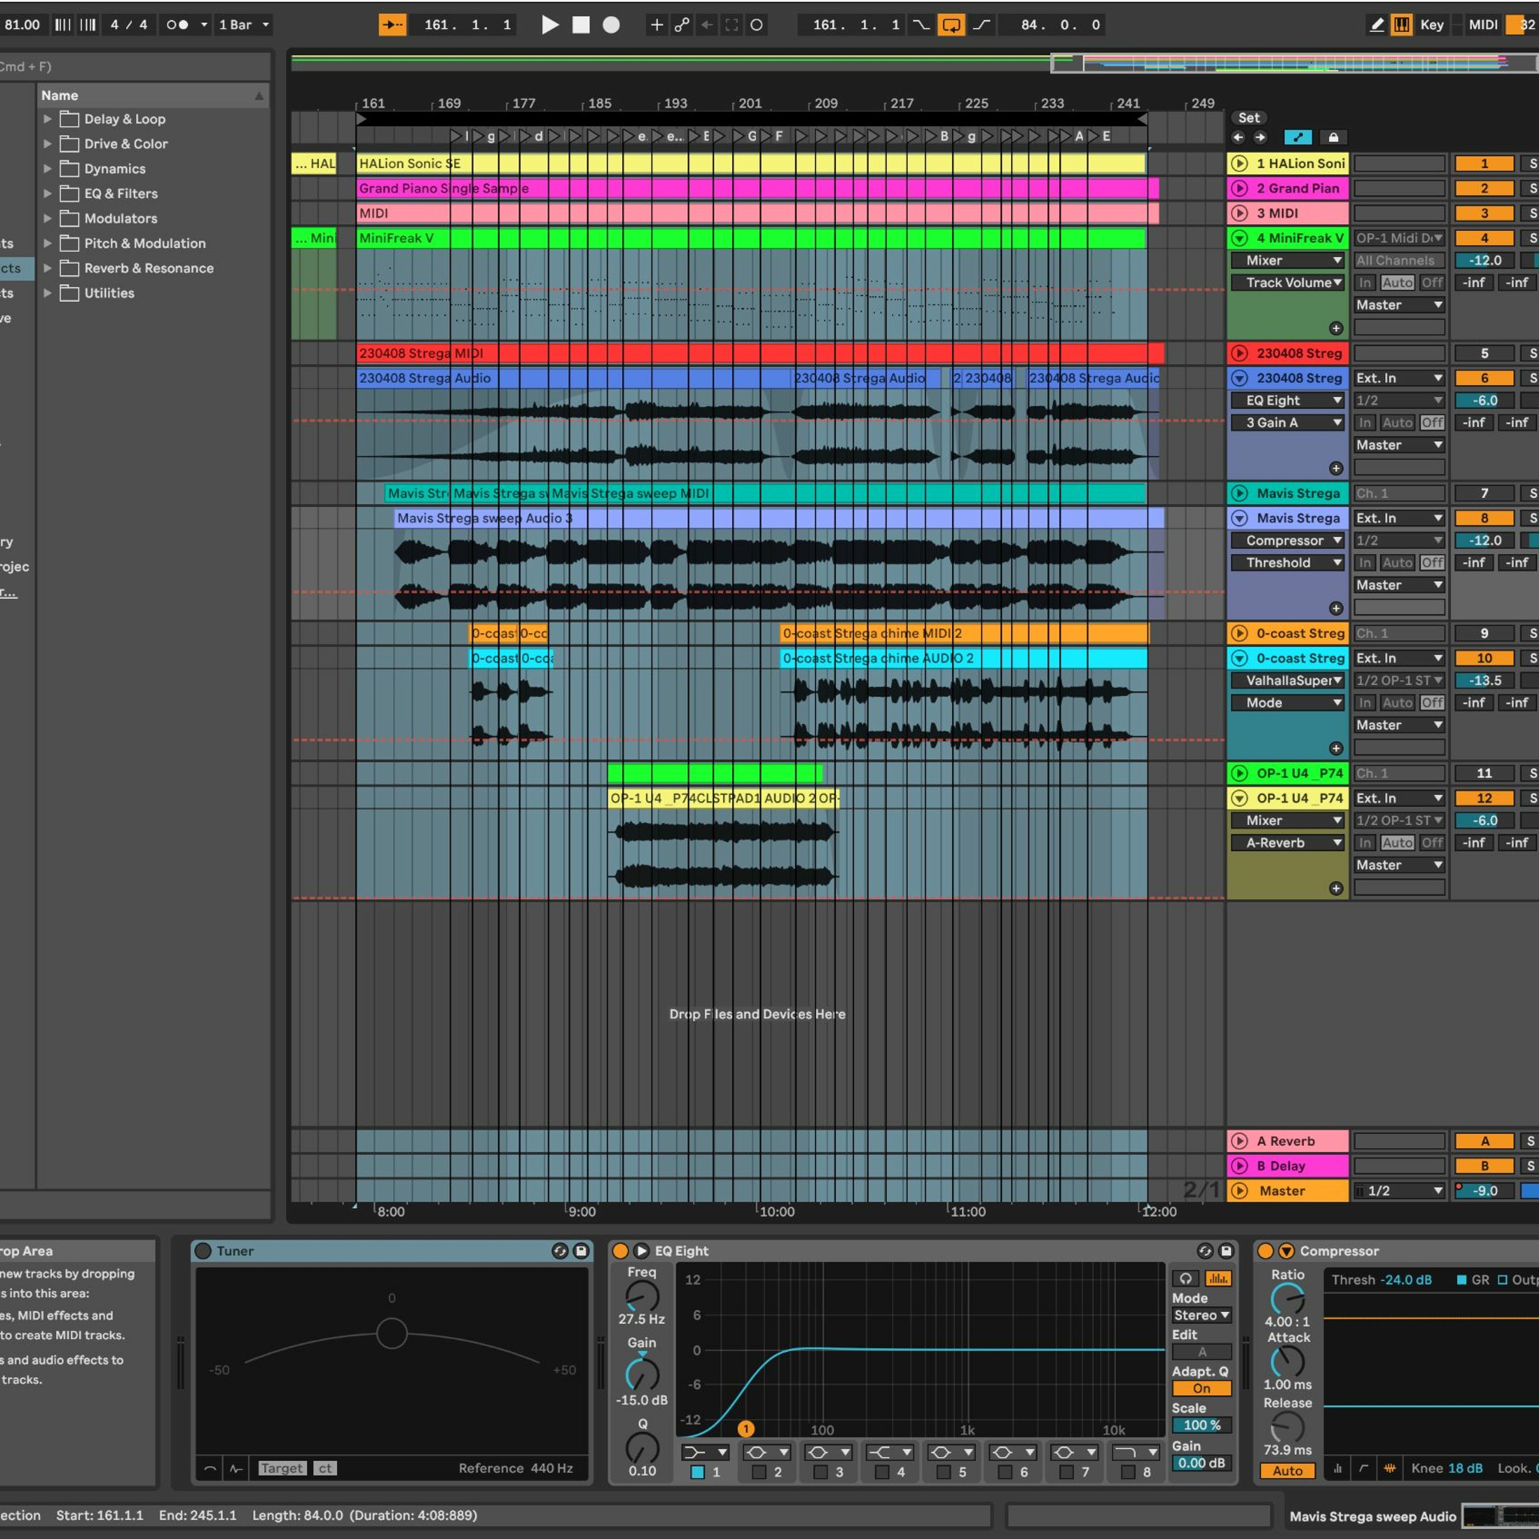Open Track Volume automation parameter dropdown
1539x1539 pixels.
1288,283
